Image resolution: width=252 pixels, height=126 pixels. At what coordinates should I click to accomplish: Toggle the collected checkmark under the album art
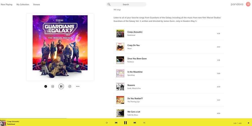46,86
